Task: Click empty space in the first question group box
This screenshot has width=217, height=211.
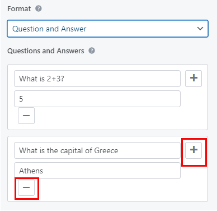Action: [x=119, y=118]
